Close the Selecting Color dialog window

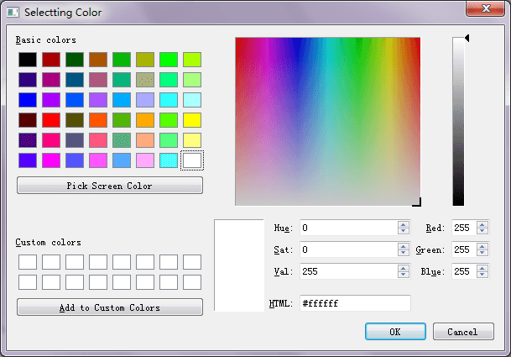click(x=486, y=8)
